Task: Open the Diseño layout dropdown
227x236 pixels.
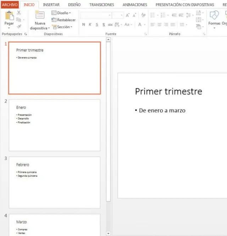Action: (x=61, y=13)
